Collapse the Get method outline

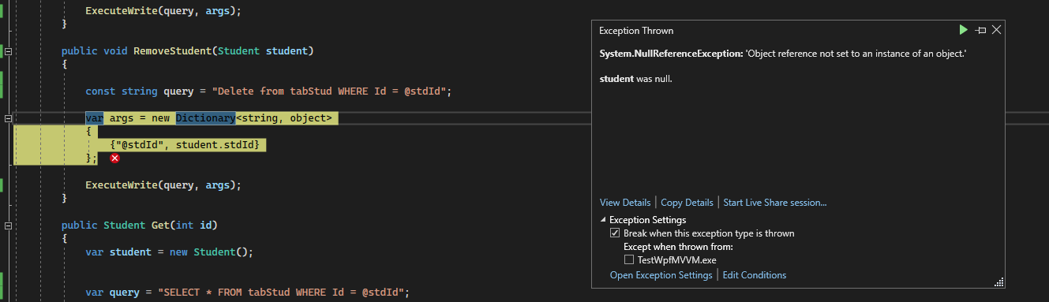click(9, 225)
